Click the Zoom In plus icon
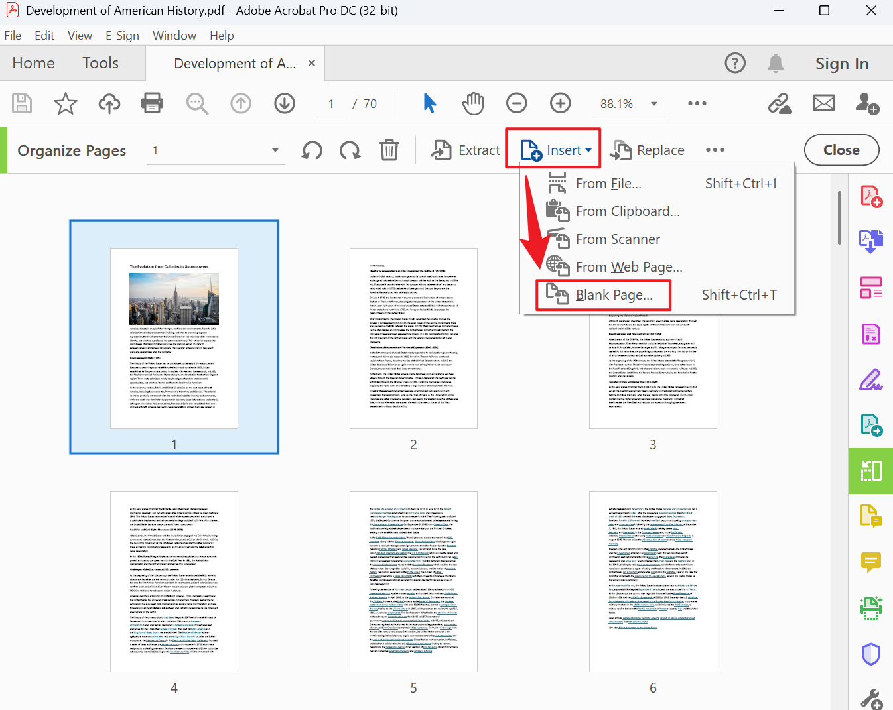The height and width of the screenshot is (710, 893). (x=561, y=103)
